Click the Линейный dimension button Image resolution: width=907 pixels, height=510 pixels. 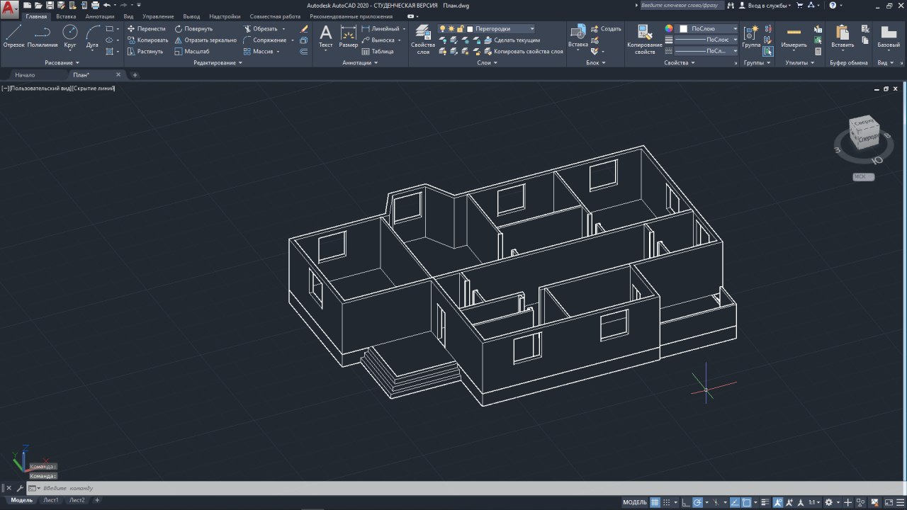[x=380, y=29]
